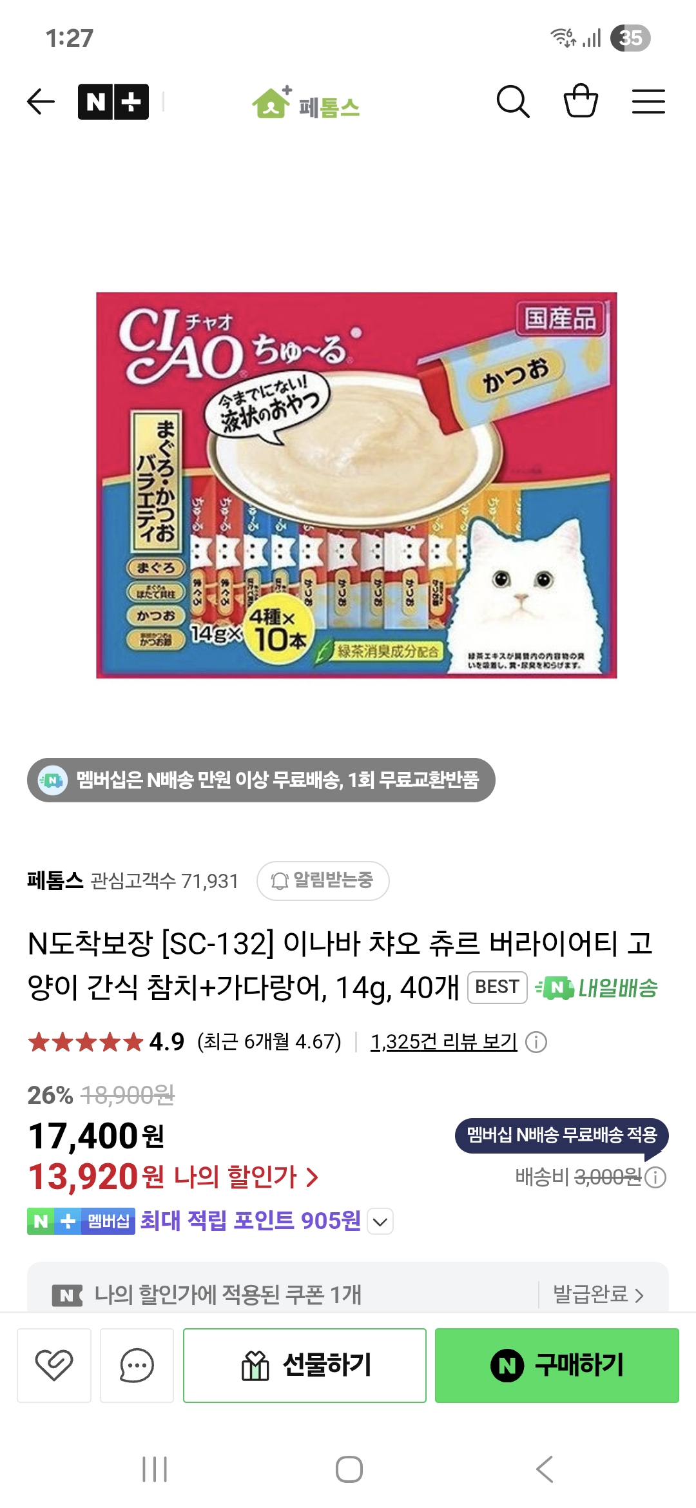Image resolution: width=696 pixels, height=1508 pixels.
Task: Tap the CIAO churu product image
Action: pyautogui.click(x=356, y=485)
